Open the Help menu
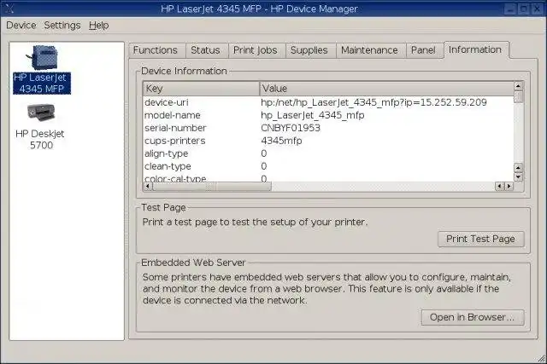The image size is (547, 364). [99, 26]
